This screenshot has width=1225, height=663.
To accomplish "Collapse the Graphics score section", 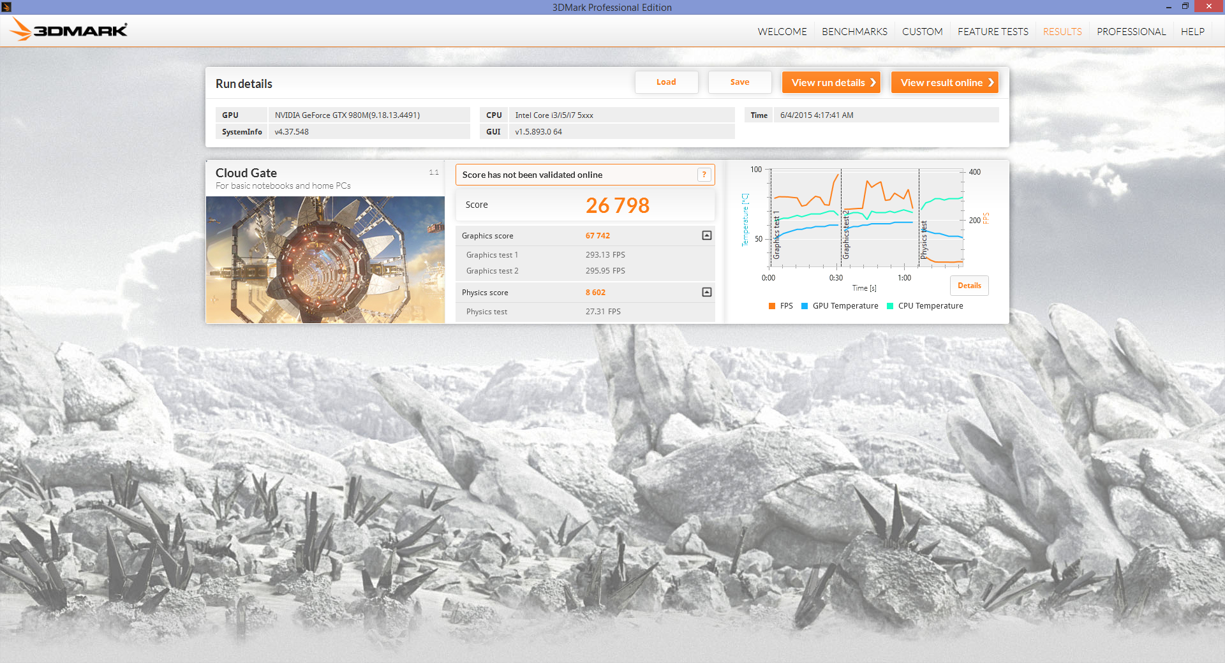I will [707, 235].
